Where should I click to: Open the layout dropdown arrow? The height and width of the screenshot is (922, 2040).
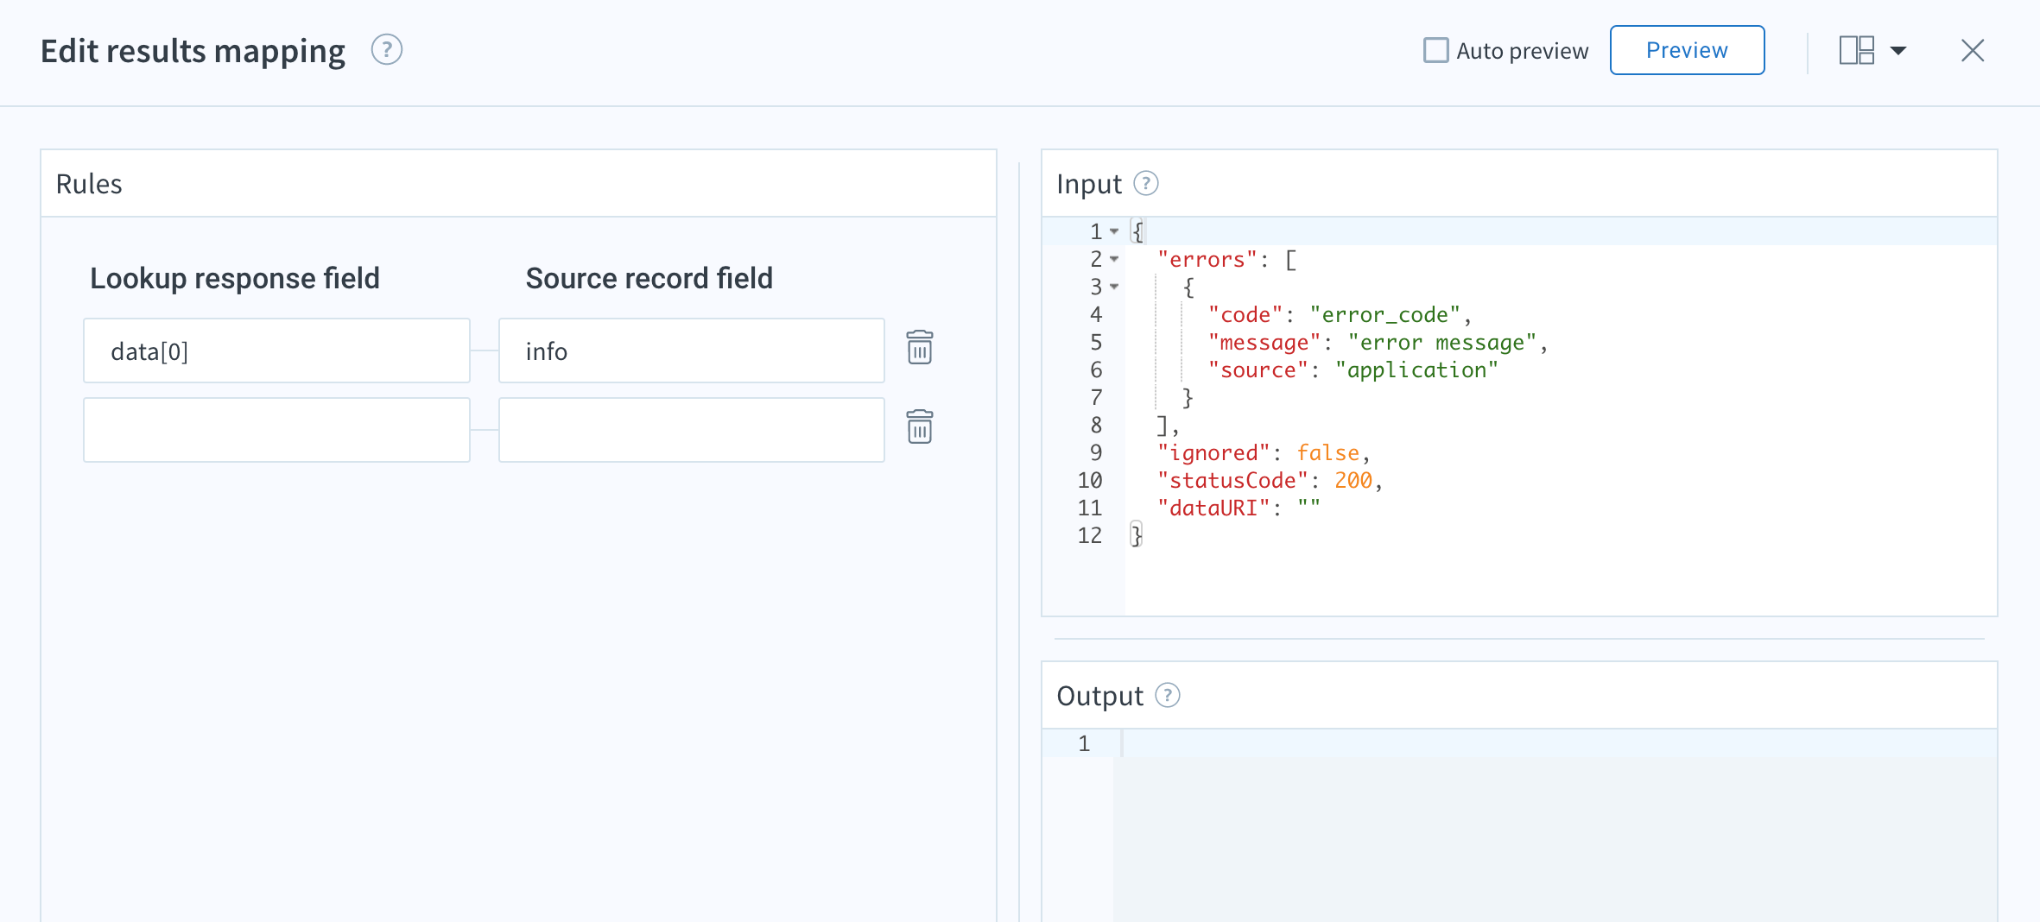(1898, 50)
